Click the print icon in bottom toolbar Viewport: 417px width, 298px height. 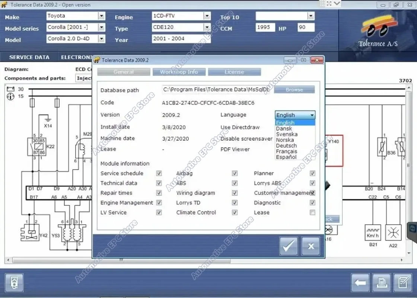pos(382,283)
